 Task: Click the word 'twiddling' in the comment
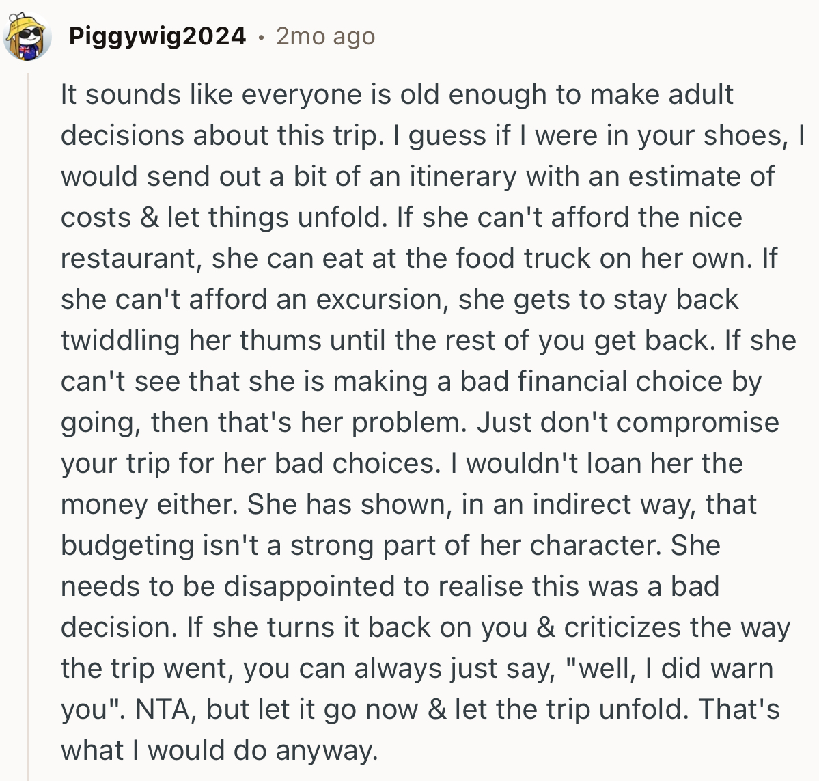(120, 340)
